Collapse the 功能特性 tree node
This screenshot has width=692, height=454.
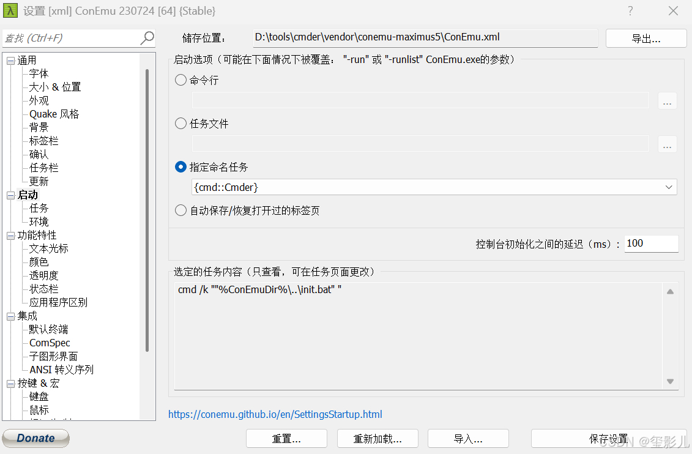click(x=10, y=236)
